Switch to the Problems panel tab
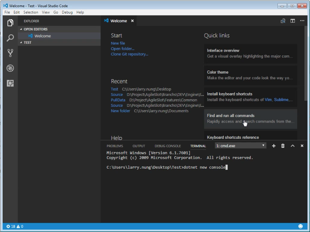 click(x=115, y=146)
